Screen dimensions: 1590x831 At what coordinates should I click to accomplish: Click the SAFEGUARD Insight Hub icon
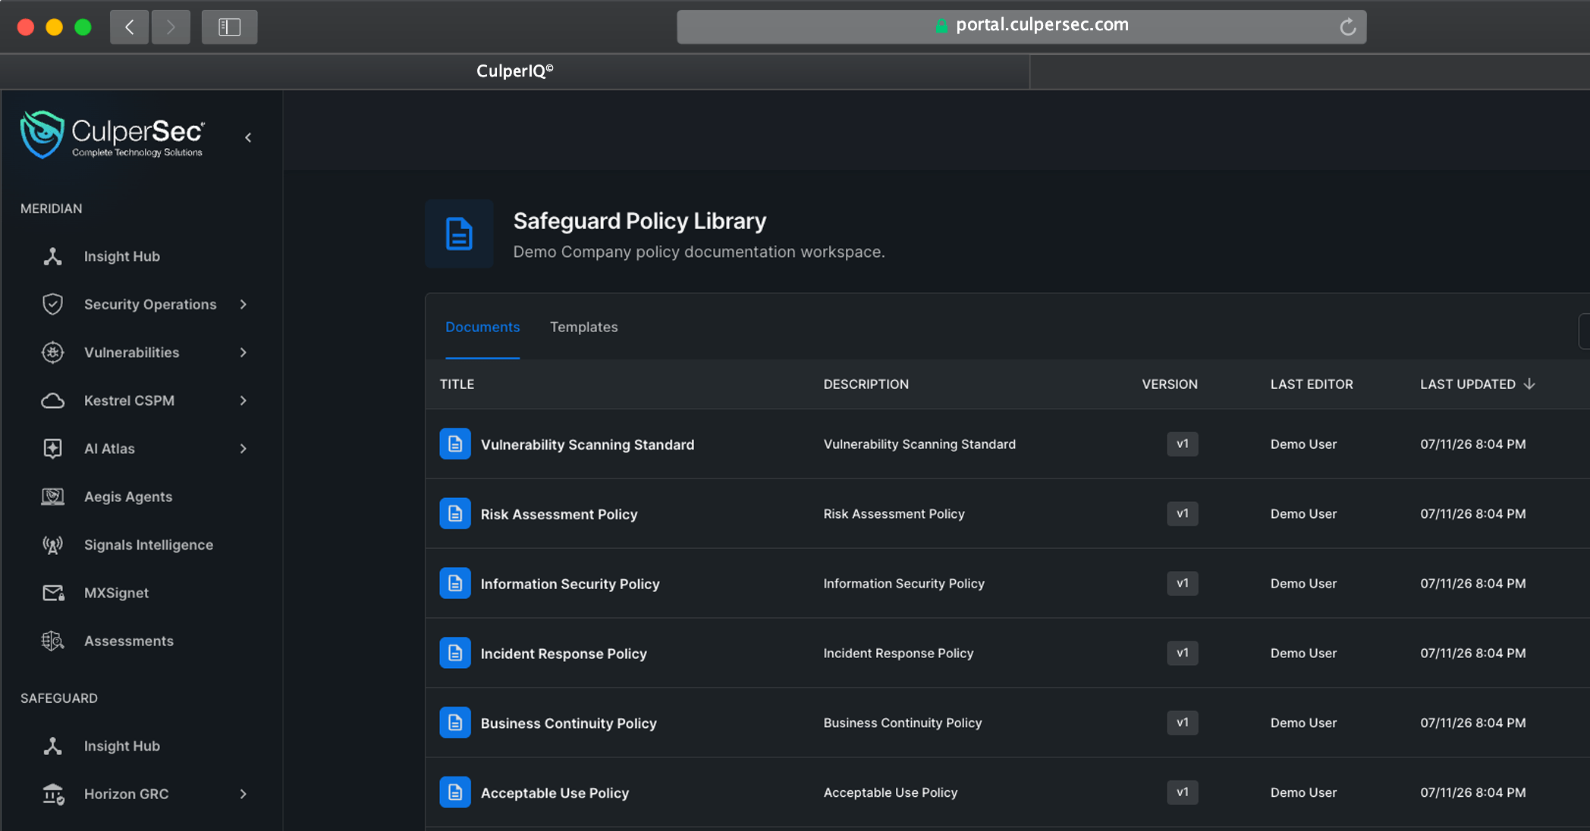point(52,746)
